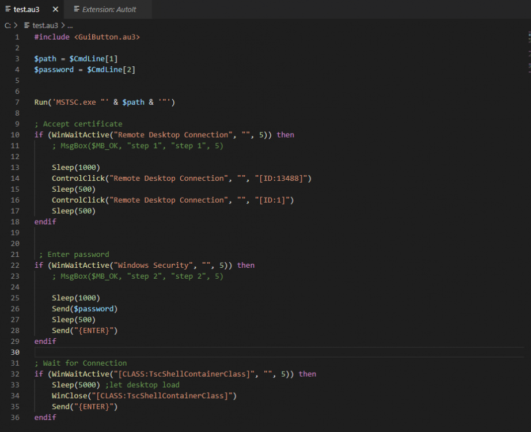Image resolution: width=531 pixels, height=432 pixels.
Task: Click Send("{ENTER}") on line 35
Action: [x=85, y=407]
